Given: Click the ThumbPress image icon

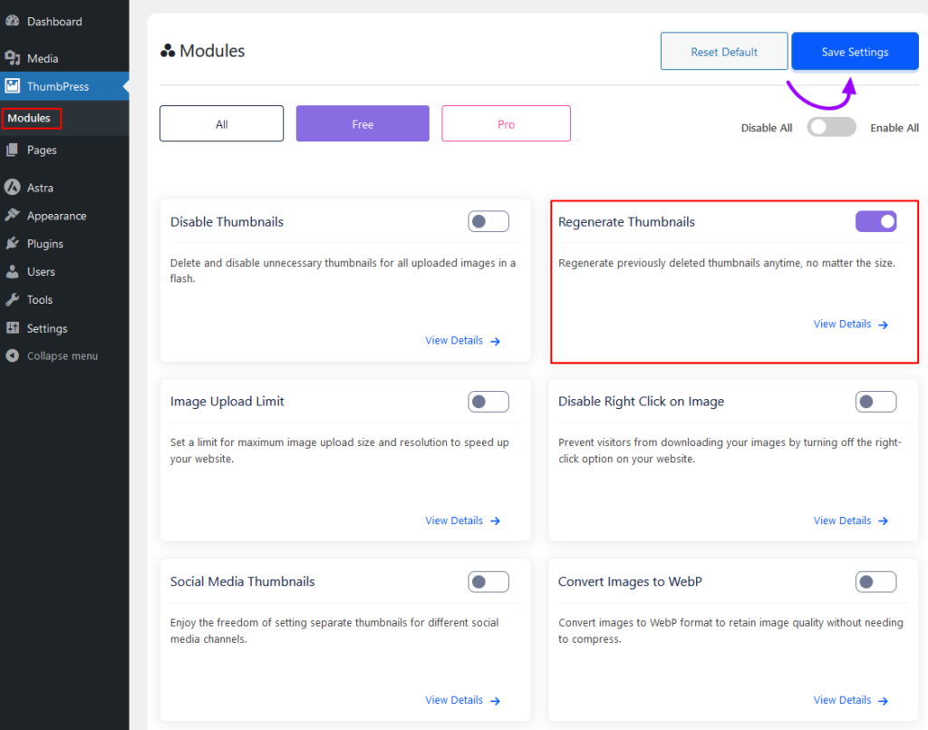Looking at the screenshot, I should (13, 86).
